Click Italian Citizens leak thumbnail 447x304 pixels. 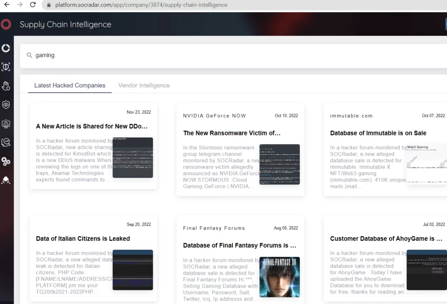(x=133, y=270)
